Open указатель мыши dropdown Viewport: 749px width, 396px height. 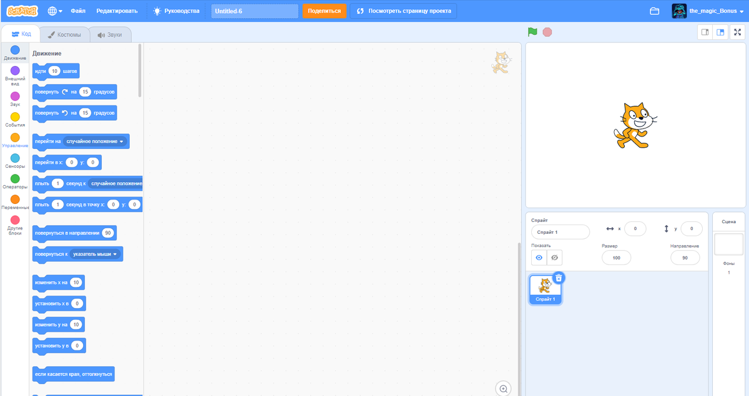(95, 254)
